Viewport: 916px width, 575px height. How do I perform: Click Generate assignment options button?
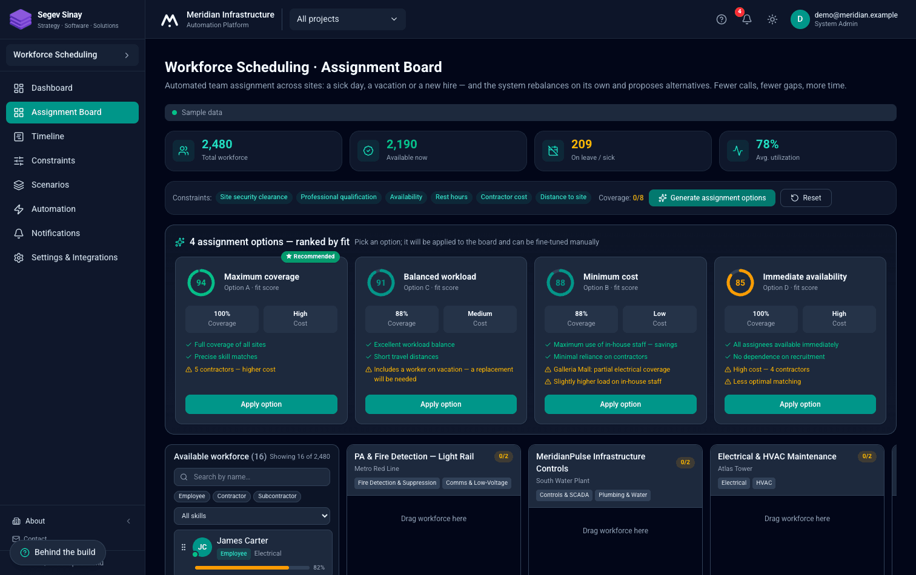pyautogui.click(x=712, y=198)
